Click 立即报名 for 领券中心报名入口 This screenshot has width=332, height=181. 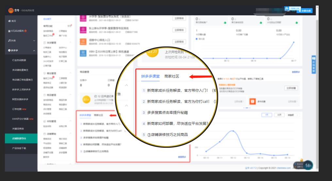point(179,42)
